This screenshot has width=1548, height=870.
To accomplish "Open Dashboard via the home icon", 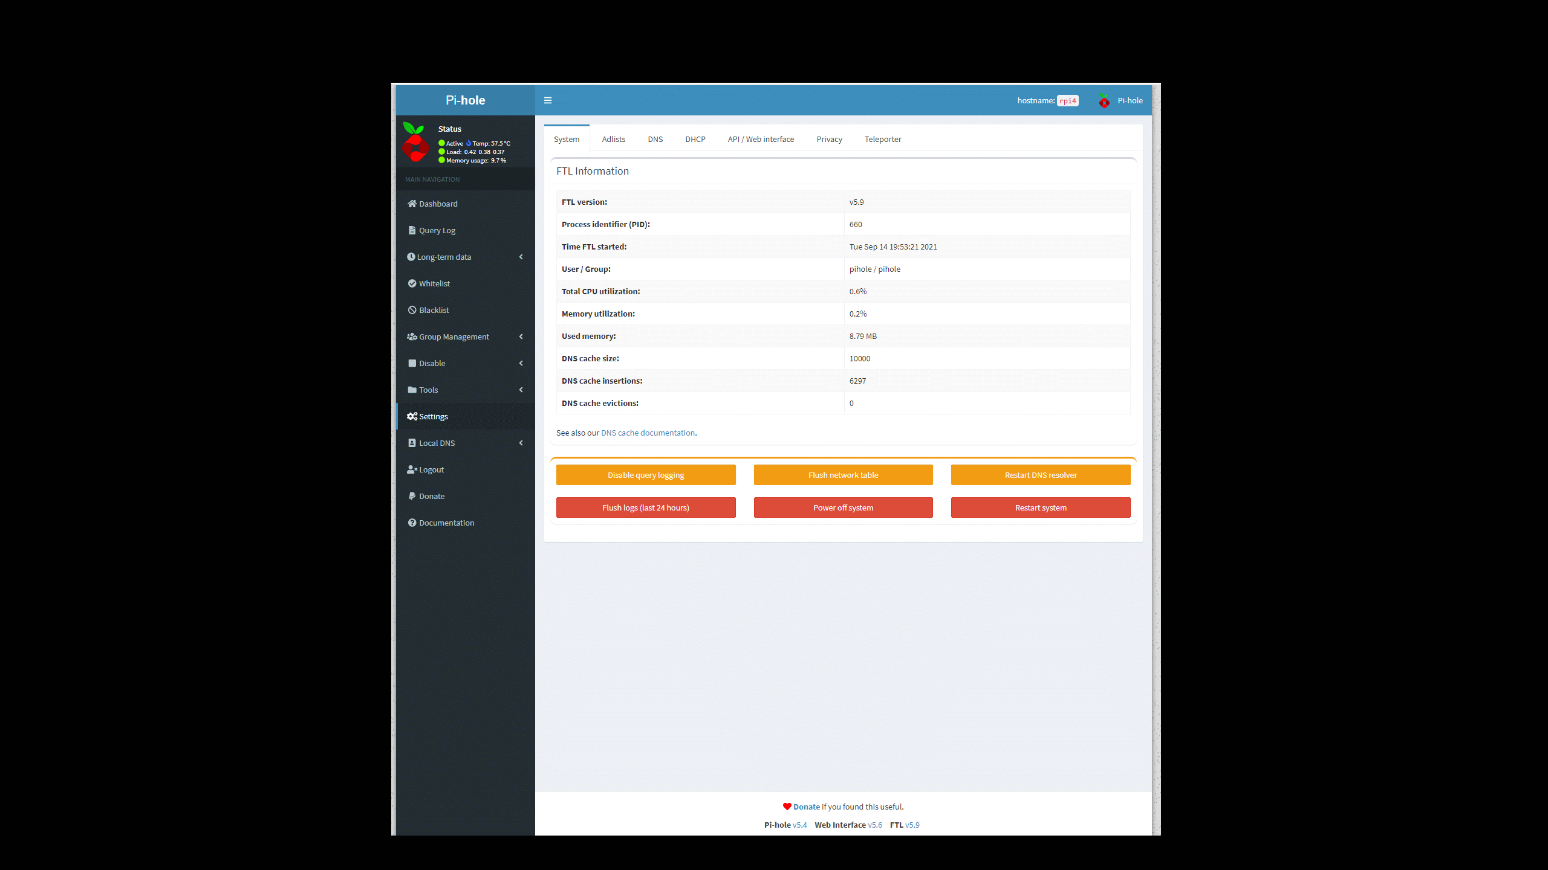I will [412, 204].
